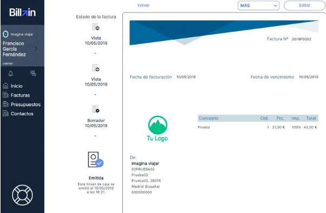Expand the Francisco García Fernández profile chevron
Image resolution: width=326 pixels, height=213 pixels.
36,49
